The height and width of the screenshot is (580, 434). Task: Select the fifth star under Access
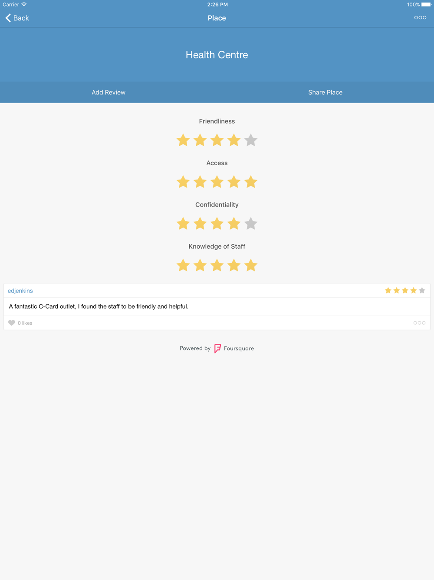coord(251,182)
